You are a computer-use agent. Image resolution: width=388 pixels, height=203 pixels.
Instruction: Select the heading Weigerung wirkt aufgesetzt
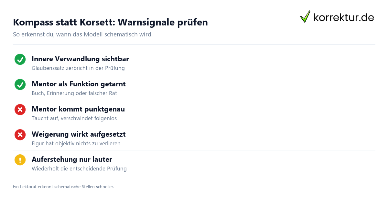pyautogui.click(x=79, y=134)
